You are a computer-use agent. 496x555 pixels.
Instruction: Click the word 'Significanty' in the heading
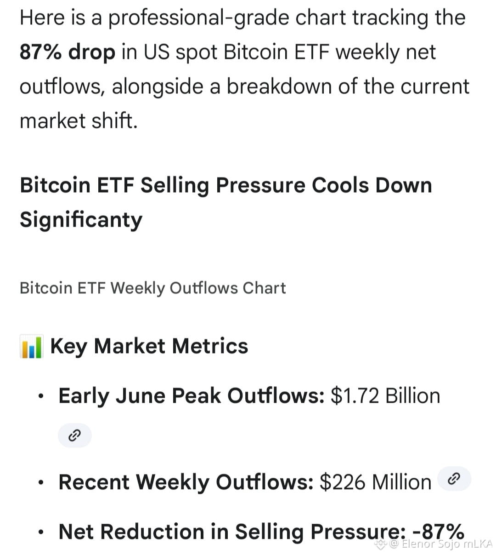click(81, 220)
